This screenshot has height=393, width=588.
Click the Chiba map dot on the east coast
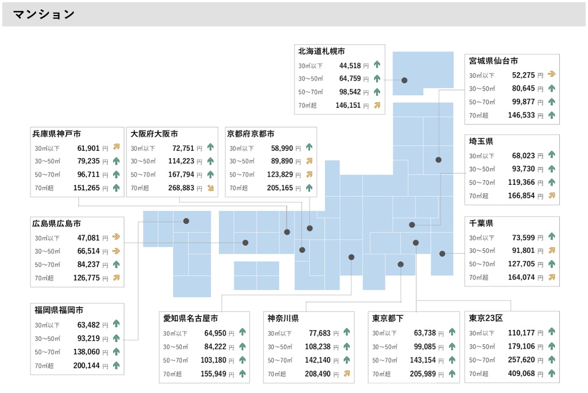pyautogui.click(x=442, y=254)
